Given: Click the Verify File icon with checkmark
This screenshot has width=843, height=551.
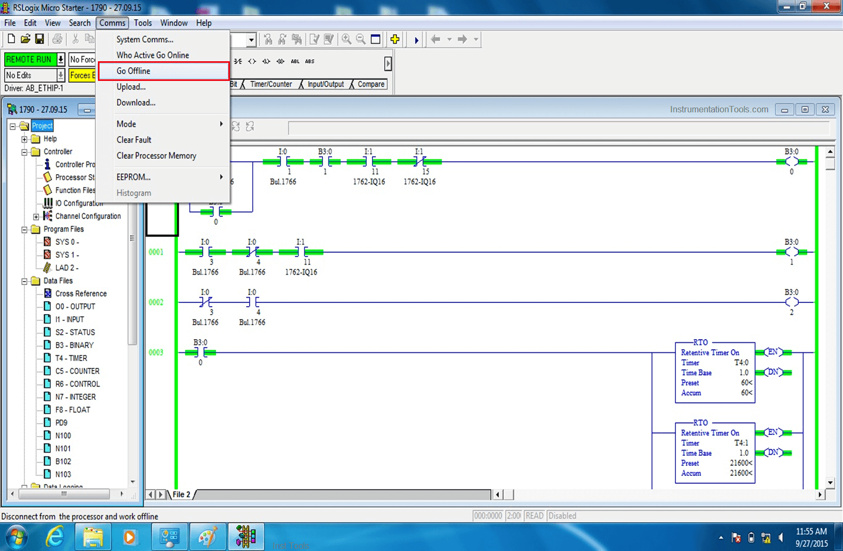Looking at the screenshot, I should pyautogui.click(x=315, y=39).
